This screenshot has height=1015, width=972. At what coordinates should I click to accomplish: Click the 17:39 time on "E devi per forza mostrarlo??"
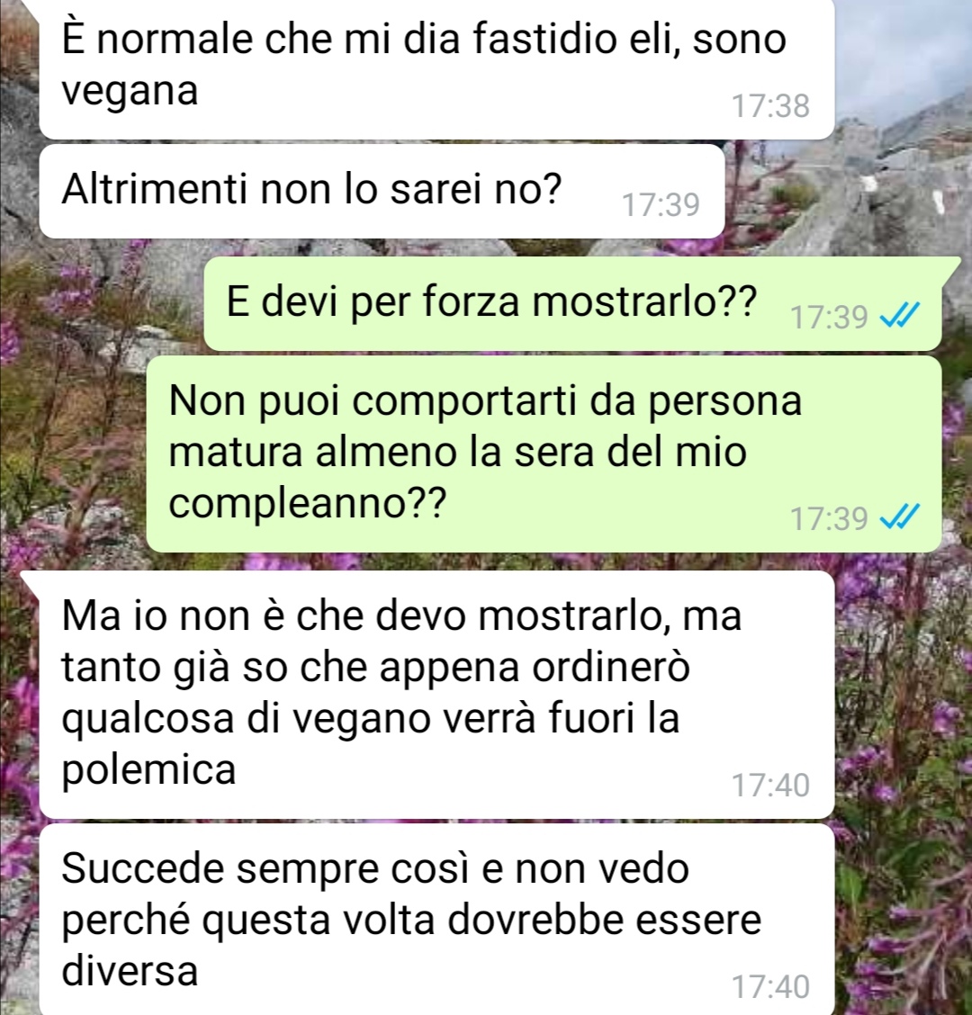pos(829,317)
